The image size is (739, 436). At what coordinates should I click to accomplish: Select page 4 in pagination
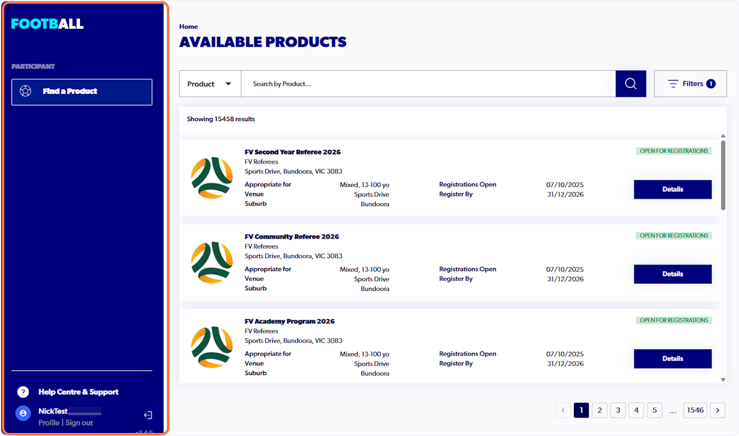click(637, 410)
